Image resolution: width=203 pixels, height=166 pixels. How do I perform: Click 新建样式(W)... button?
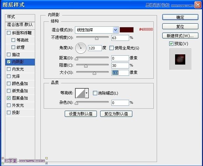point(180,36)
